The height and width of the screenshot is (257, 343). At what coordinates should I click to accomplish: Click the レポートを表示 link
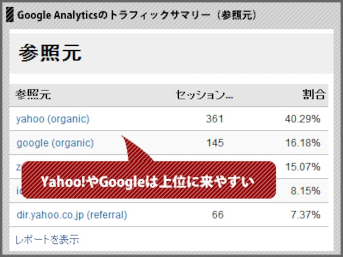point(47,239)
